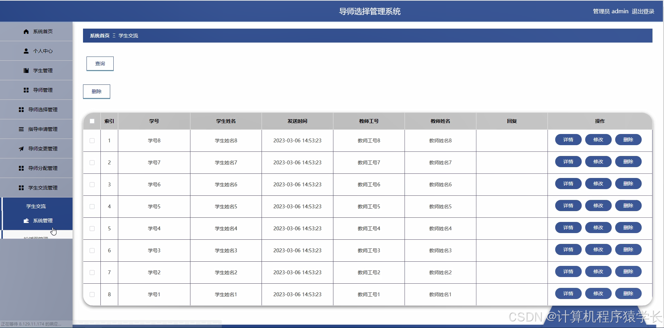Click the cell 教师工号5
Screen dimensions: 664x328
369,207
